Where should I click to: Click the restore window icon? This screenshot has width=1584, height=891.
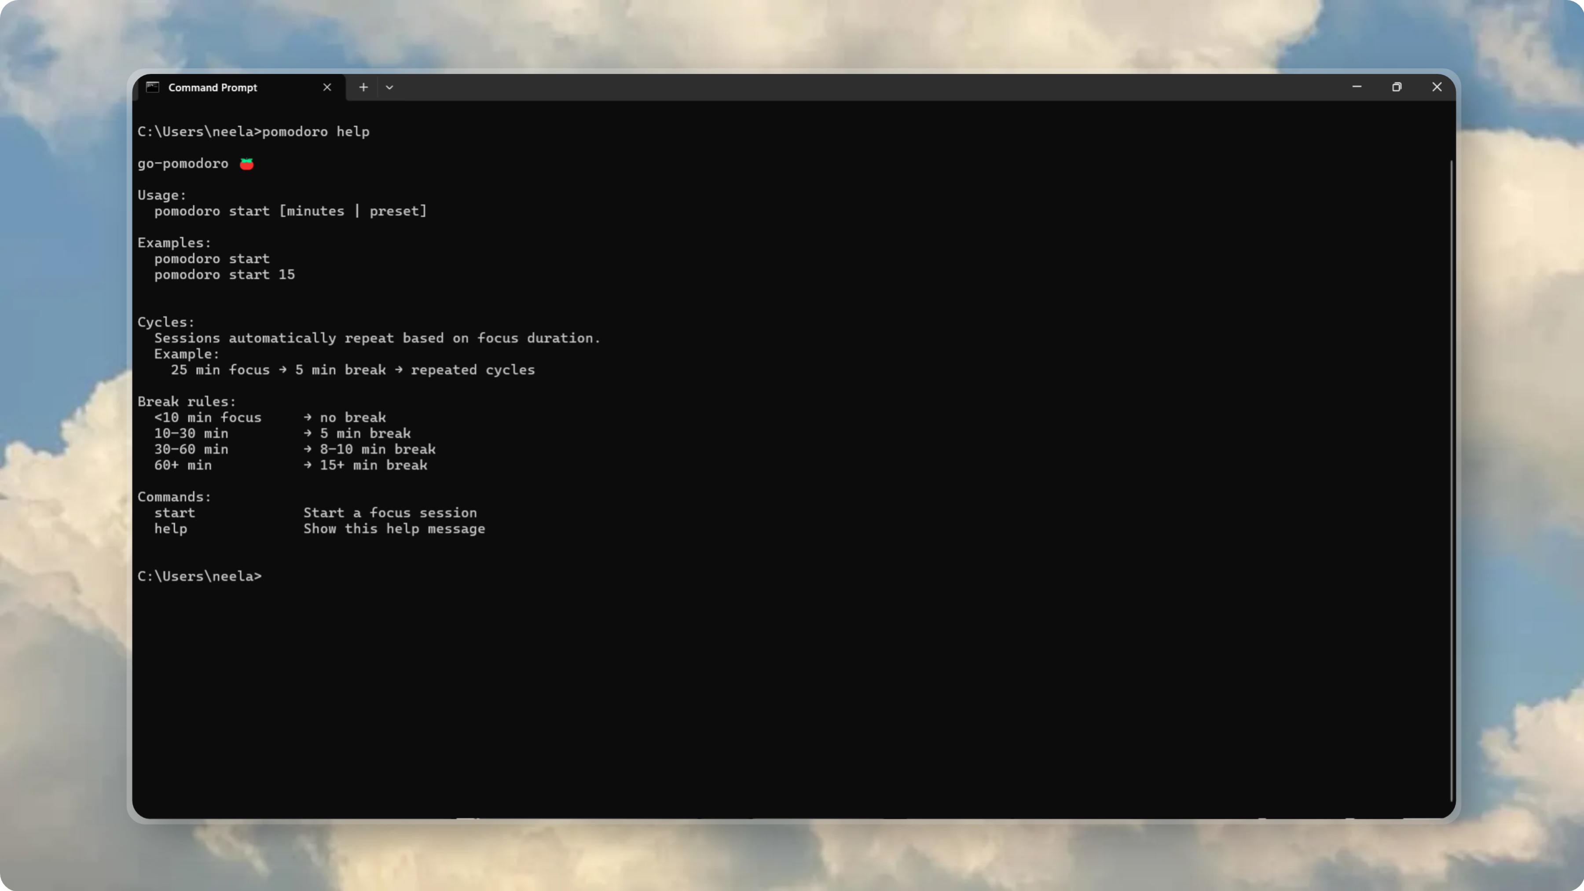click(x=1397, y=87)
